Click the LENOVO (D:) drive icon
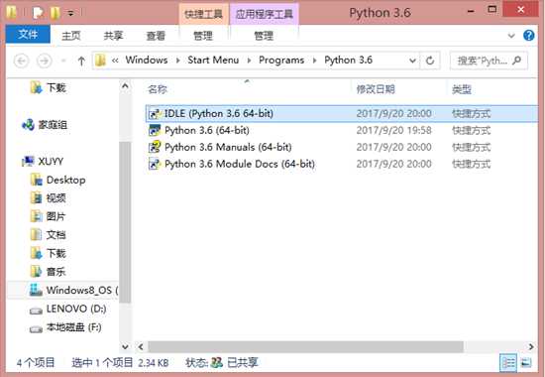The image size is (545, 377). click(x=36, y=311)
